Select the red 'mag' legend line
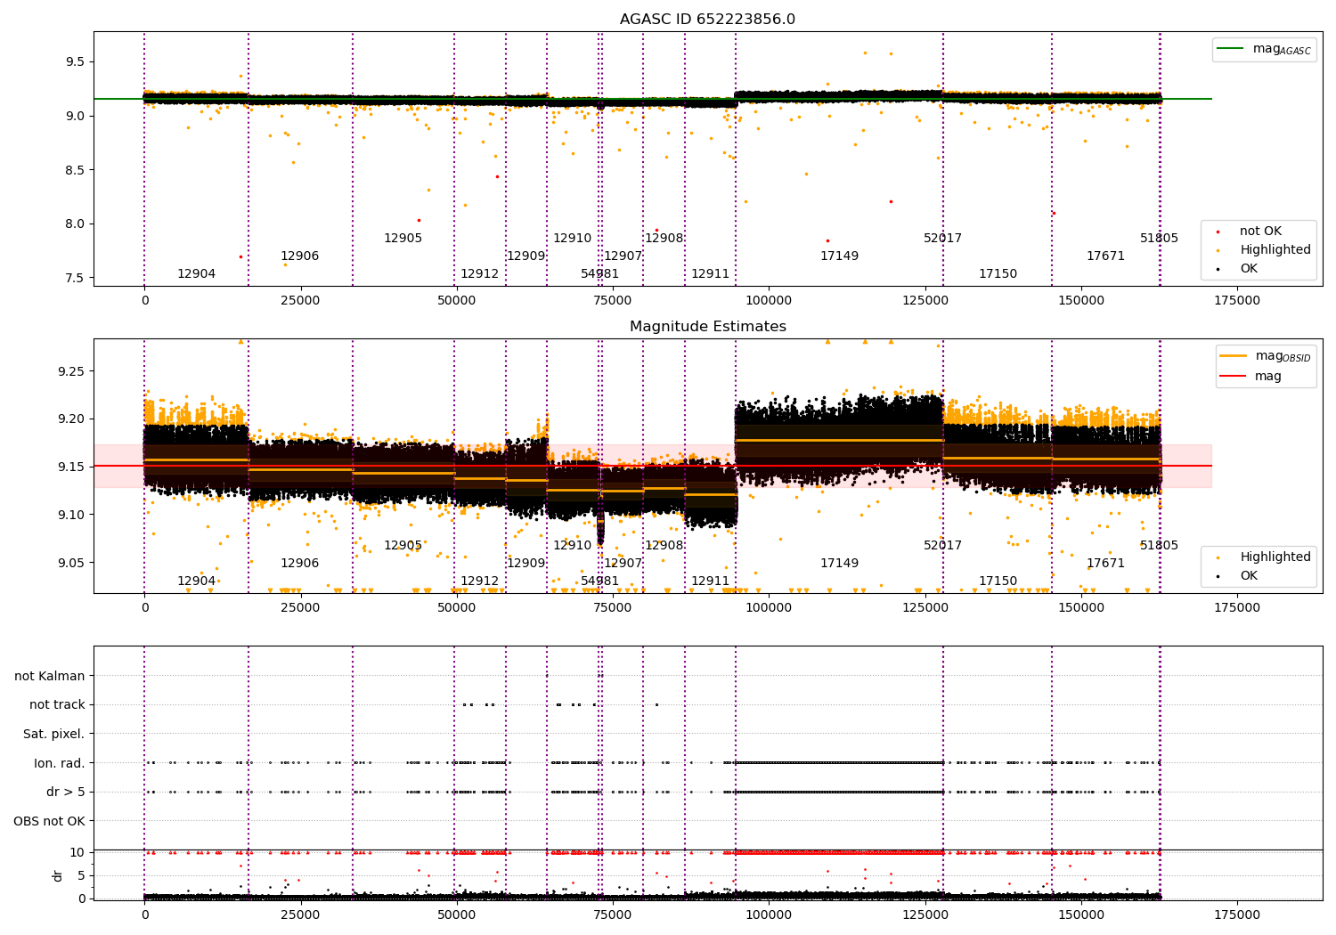The image size is (1336, 935). (1234, 376)
